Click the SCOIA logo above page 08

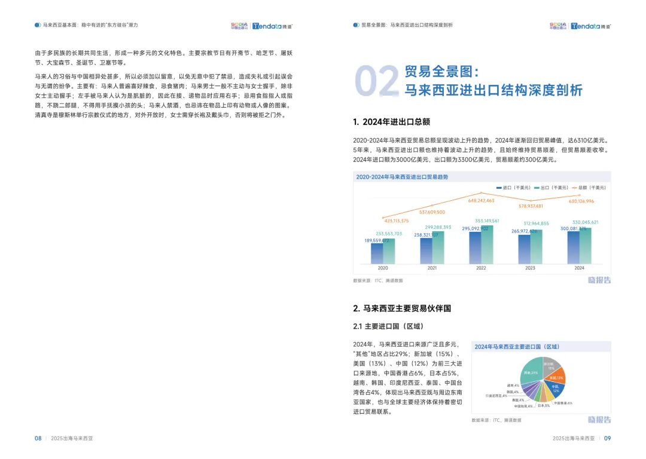(x=239, y=26)
